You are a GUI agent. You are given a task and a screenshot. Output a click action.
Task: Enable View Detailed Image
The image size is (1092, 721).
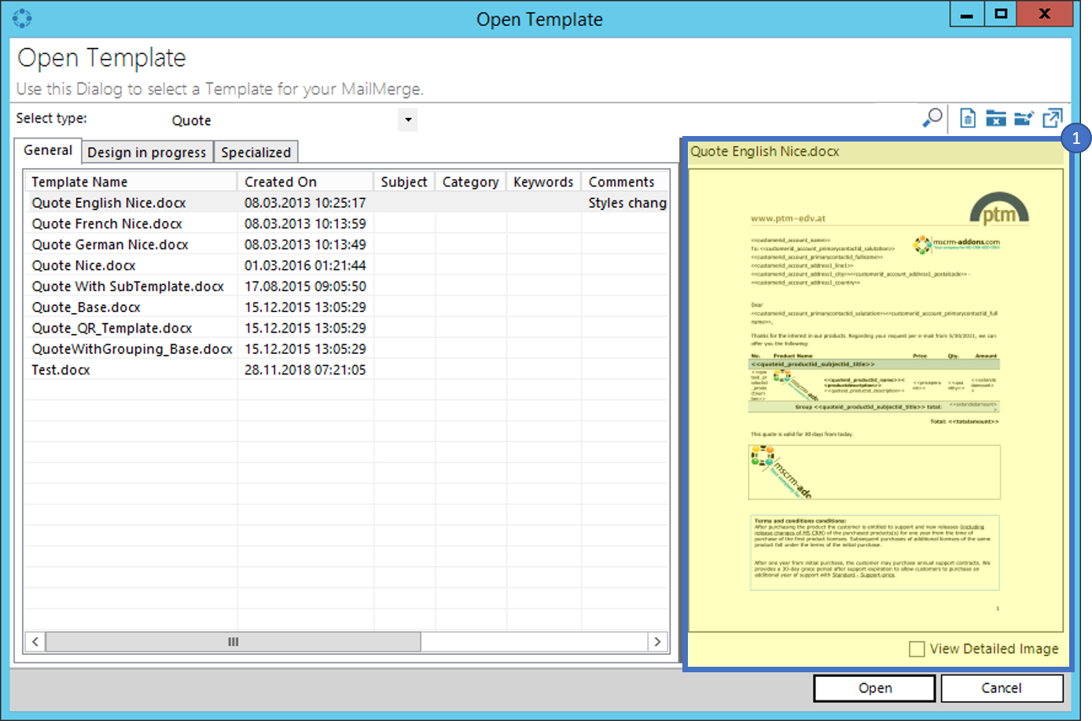click(917, 649)
